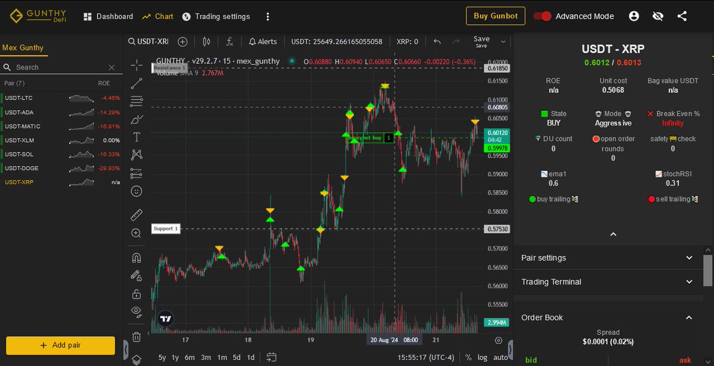Viewport: 714px width, 366px height.
Task: Collapse the Order Book section
Action: pos(607,317)
